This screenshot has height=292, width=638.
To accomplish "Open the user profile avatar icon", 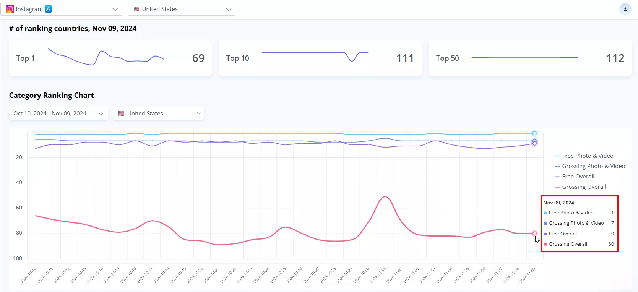I will pyautogui.click(x=625, y=9).
